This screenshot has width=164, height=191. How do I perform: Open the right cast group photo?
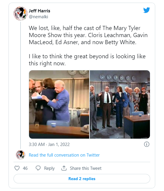tap(120, 104)
